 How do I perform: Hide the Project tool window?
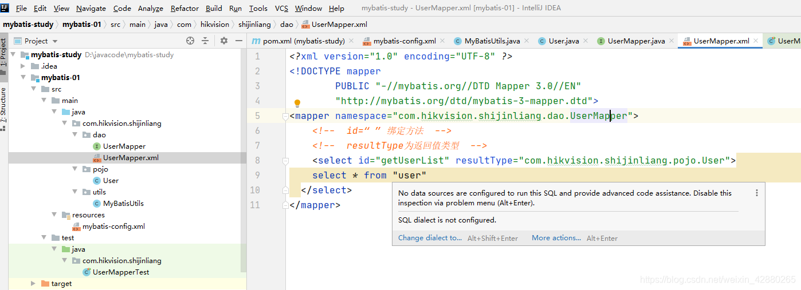(x=238, y=41)
